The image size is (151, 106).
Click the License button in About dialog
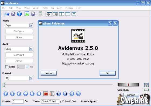tap(49, 73)
